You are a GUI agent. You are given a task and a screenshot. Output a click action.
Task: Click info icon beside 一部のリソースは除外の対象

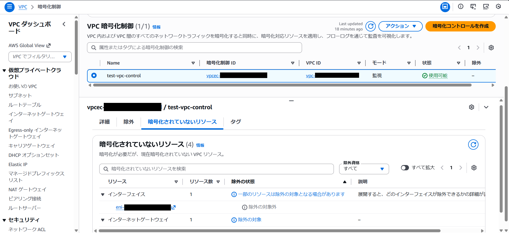[234, 195]
